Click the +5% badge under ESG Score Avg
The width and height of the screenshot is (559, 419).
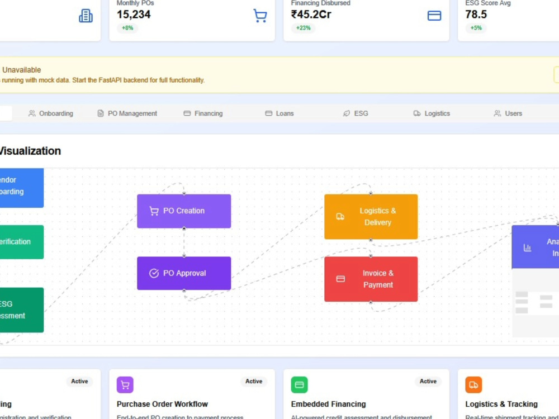pyautogui.click(x=476, y=28)
